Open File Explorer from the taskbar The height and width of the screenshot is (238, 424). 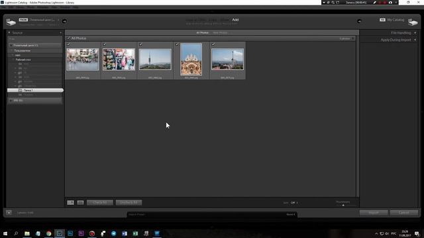tap(27, 233)
